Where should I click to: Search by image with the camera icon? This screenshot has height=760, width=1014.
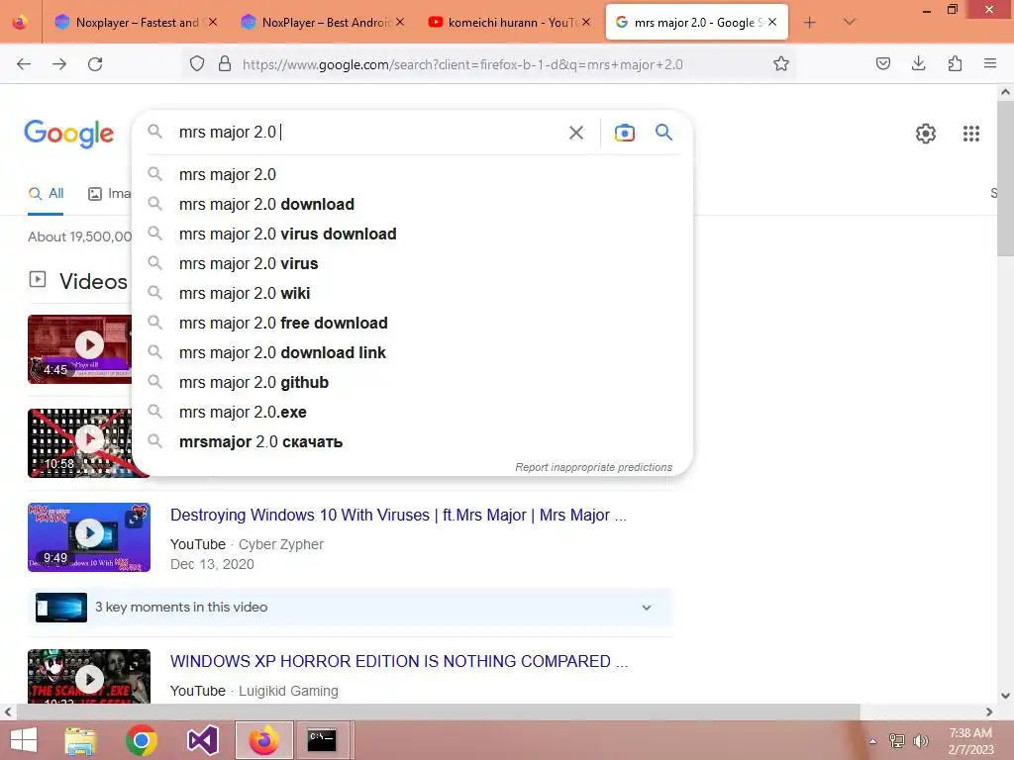pyautogui.click(x=624, y=133)
